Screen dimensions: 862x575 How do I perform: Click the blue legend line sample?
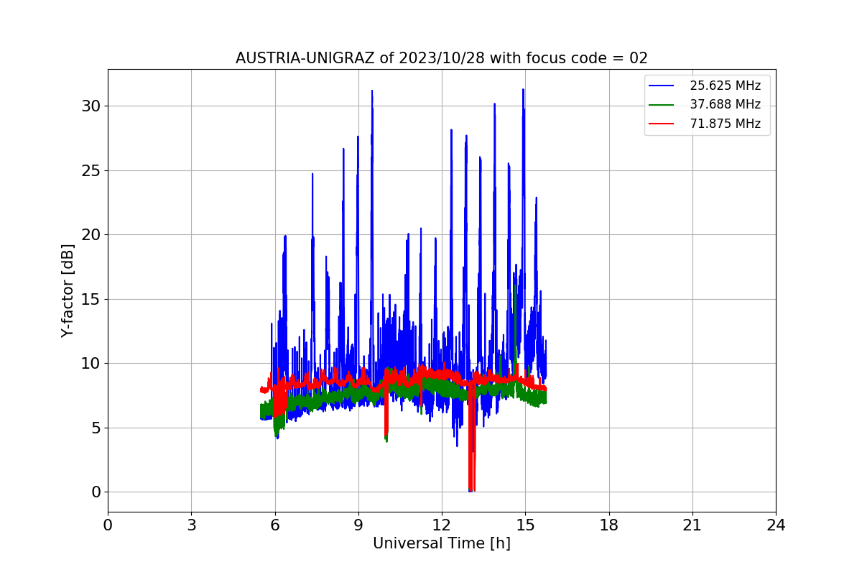click(662, 86)
